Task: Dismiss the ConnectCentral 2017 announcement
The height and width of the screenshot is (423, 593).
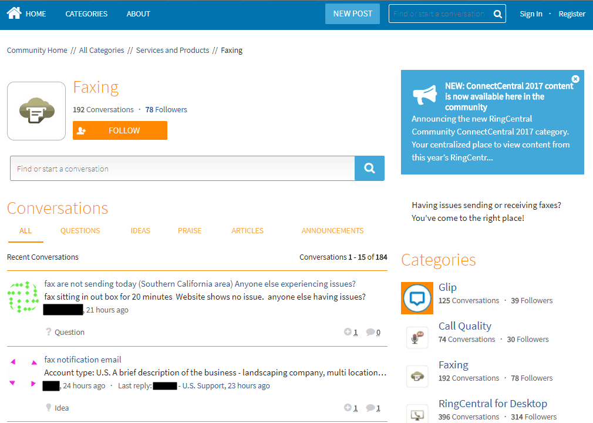Action: [575, 78]
